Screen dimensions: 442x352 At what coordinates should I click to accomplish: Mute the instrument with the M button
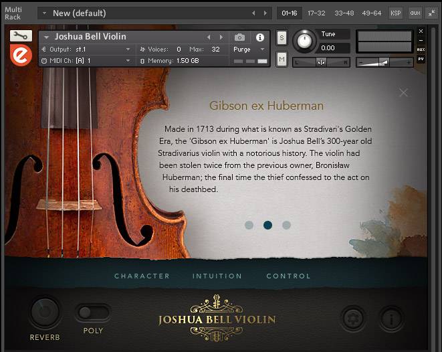coord(282,60)
